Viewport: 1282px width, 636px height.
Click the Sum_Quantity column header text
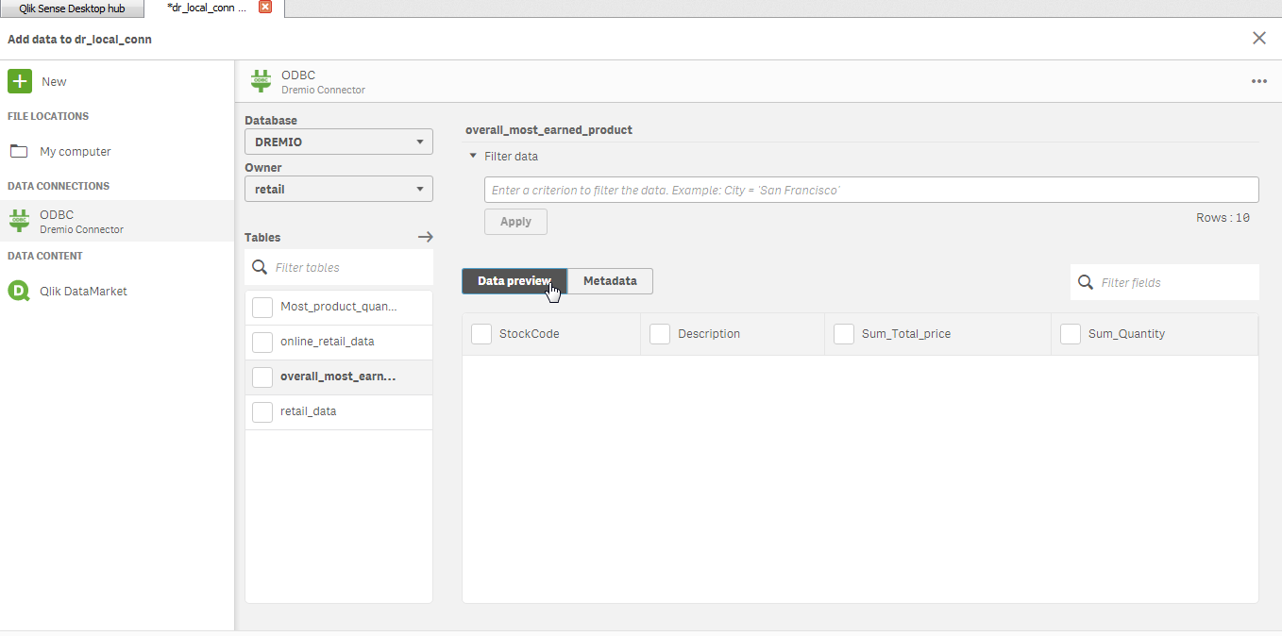pos(1126,334)
